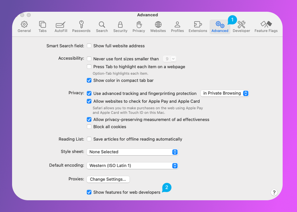Image resolution: width=297 pixels, height=212 pixels.
Task: Open the in Private Browsing dropdown
Action: click(x=225, y=93)
